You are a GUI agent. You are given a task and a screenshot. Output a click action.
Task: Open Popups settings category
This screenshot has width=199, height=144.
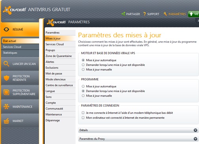[x=60, y=50]
